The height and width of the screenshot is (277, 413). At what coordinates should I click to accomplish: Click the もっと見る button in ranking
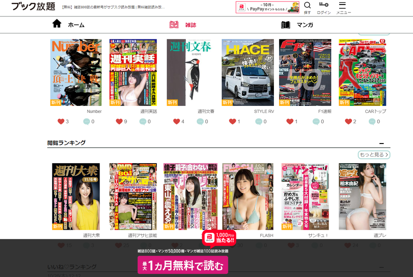tap(374, 155)
